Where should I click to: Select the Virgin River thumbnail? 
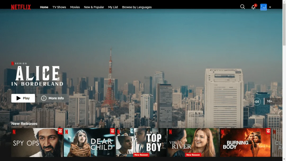coord(193,142)
